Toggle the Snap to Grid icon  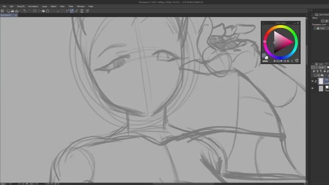[77, 11]
